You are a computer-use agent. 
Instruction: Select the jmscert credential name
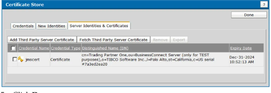[x=32, y=60]
